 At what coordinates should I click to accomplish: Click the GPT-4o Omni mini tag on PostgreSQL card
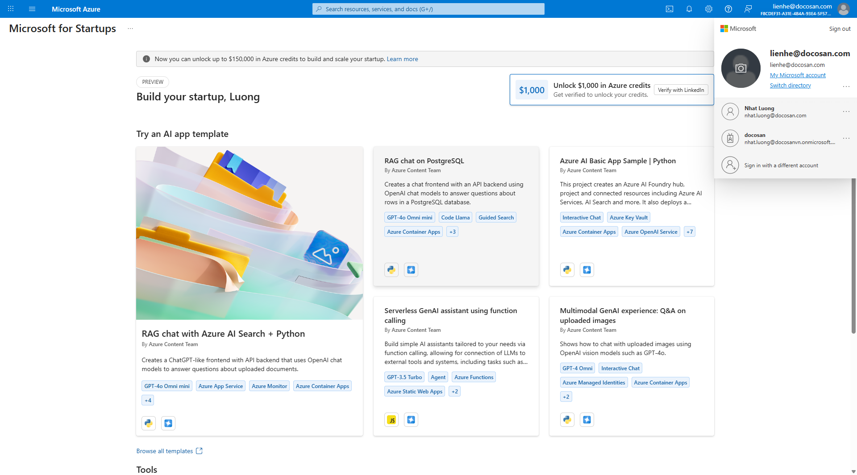(x=409, y=218)
